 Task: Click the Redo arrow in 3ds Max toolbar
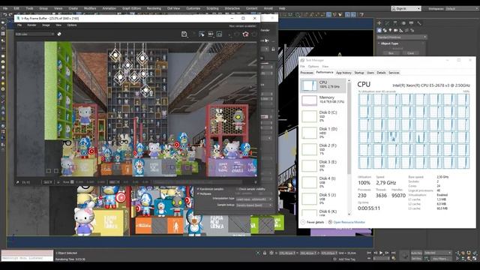click(10, 14)
